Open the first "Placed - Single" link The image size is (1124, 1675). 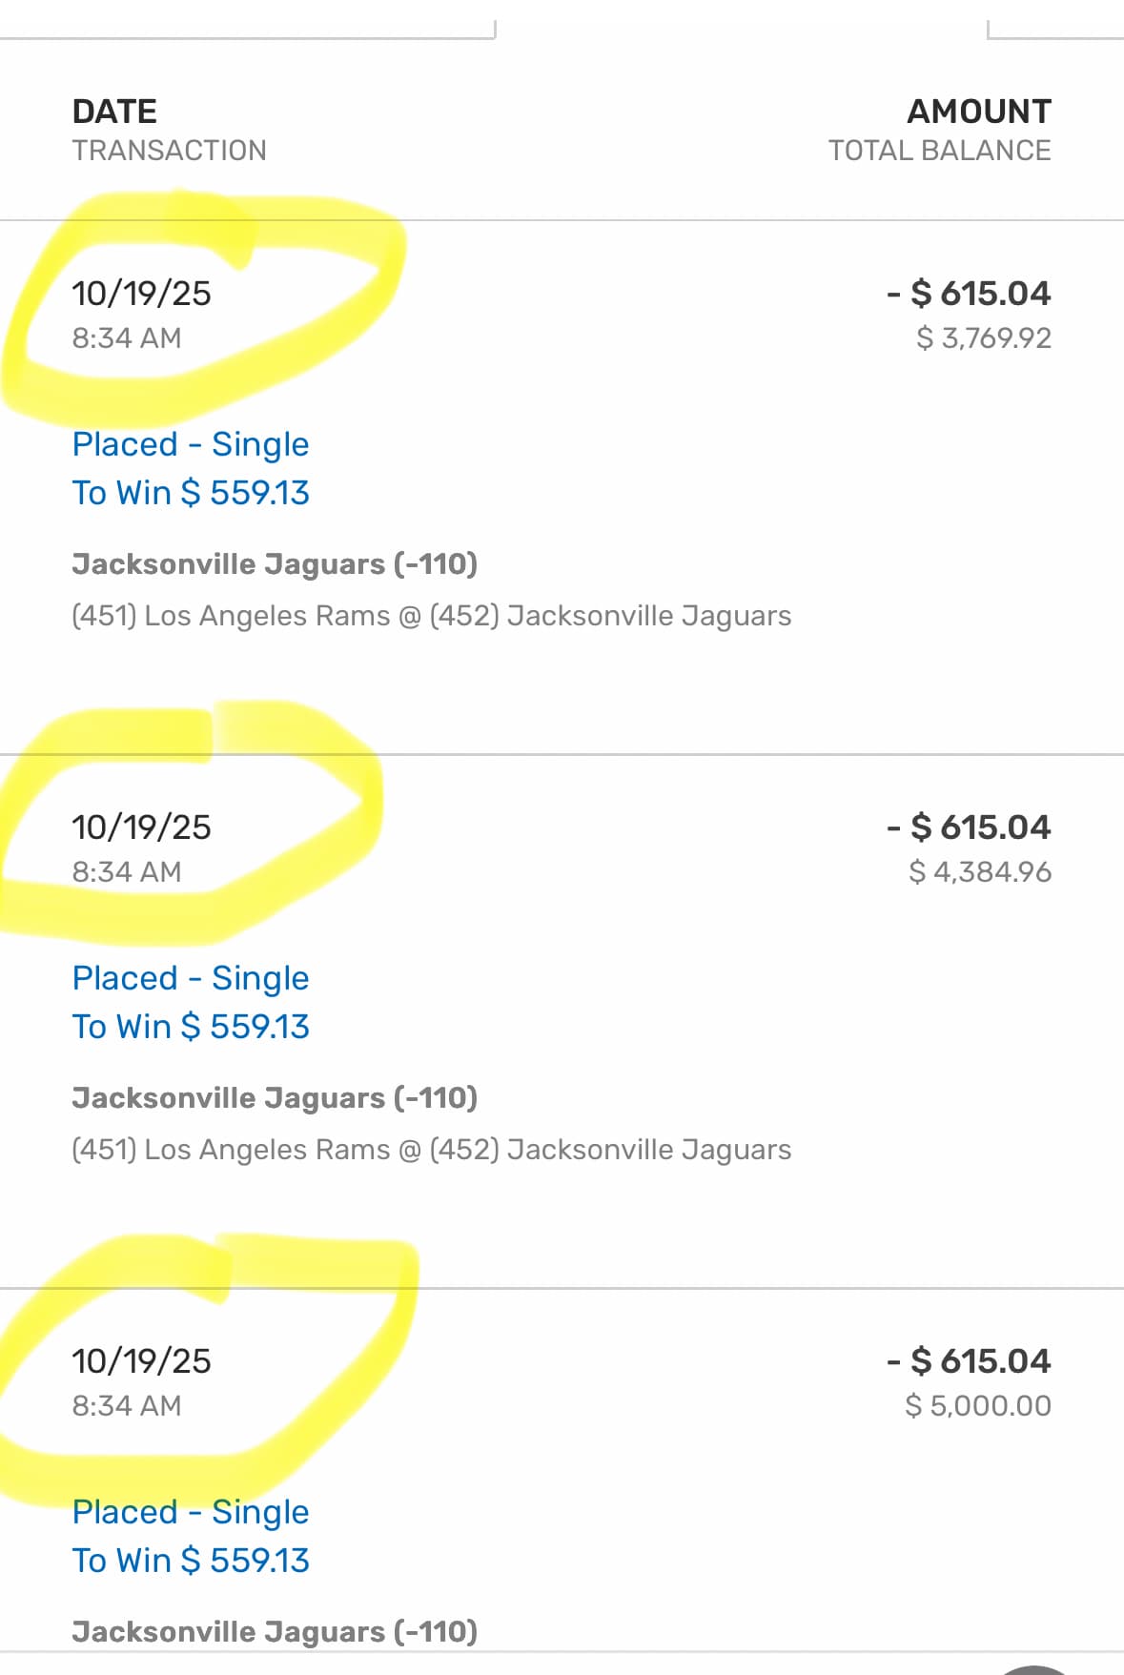191,444
